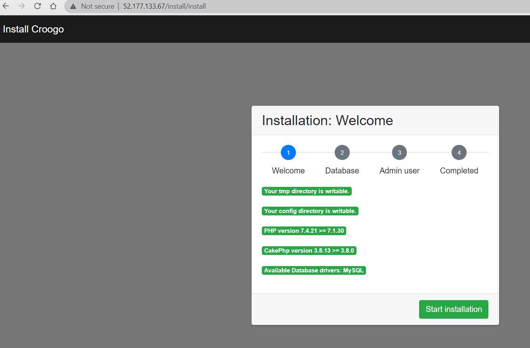The width and height of the screenshot is (530, 348).
Task: Reload the current page
Action: 38,6
